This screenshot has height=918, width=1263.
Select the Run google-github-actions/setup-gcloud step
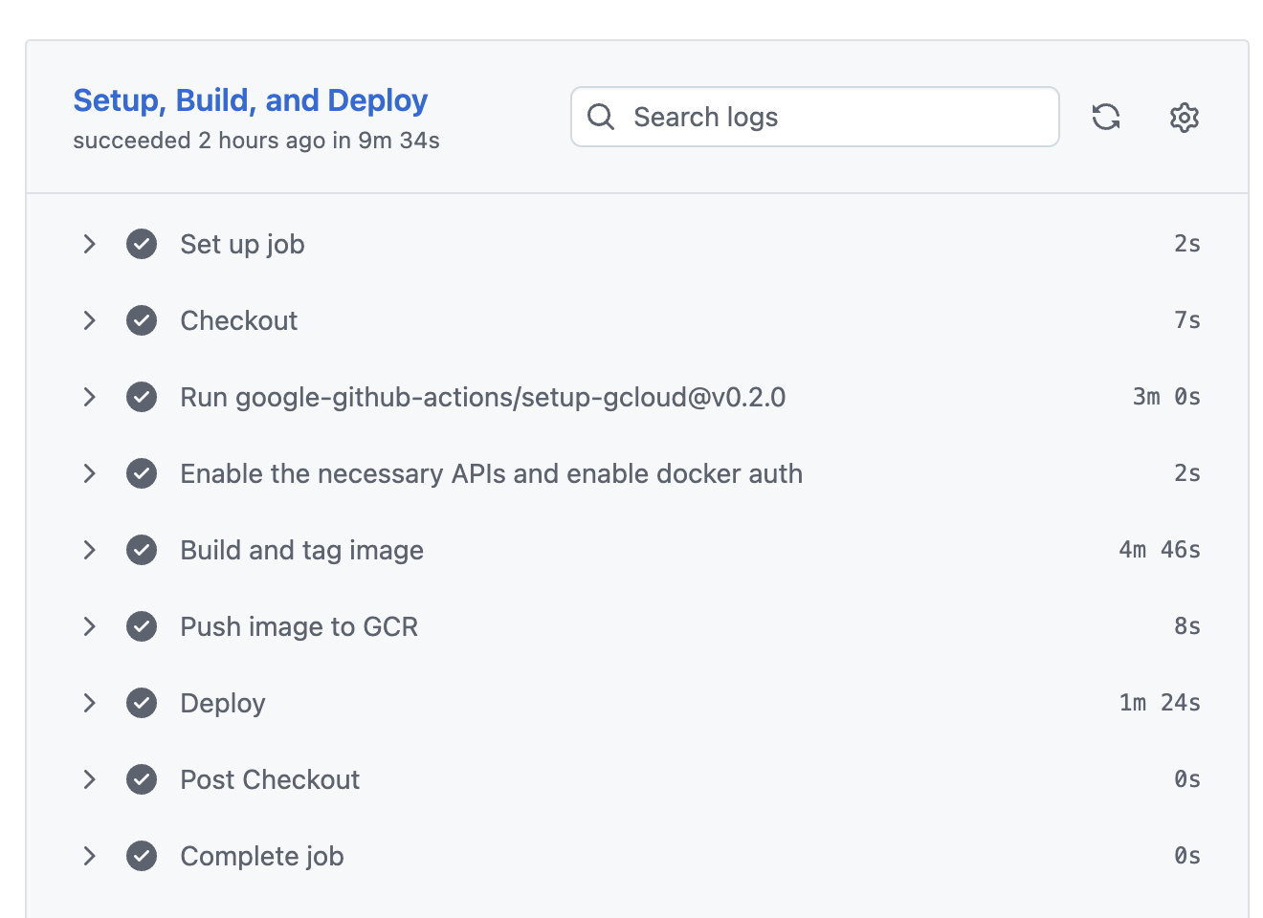tap(482, 397)
